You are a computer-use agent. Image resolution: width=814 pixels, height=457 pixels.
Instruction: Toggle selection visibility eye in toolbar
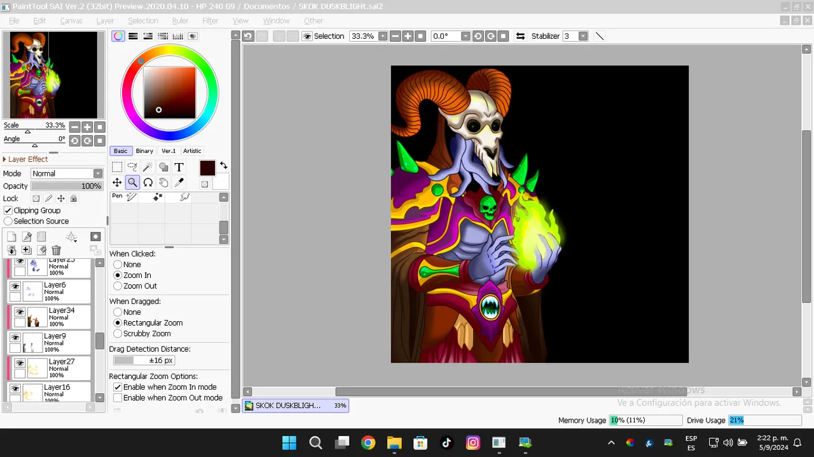(307, 36)
